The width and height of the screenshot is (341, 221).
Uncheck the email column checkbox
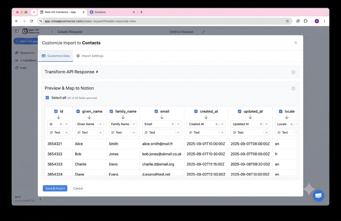(x=156, y=111)
